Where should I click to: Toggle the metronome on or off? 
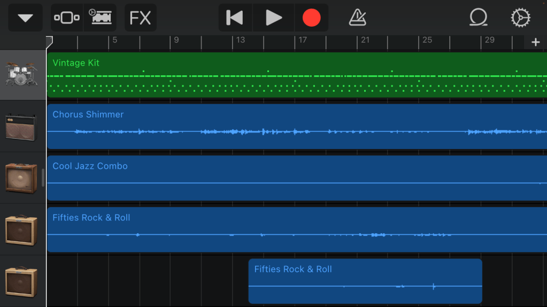tap(357, 18)
